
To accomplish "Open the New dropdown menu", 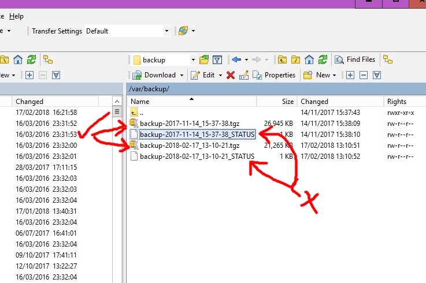I will click(x=335, y=75).
